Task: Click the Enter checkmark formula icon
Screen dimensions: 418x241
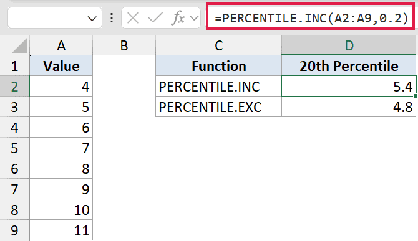Action: click(155, 18)
